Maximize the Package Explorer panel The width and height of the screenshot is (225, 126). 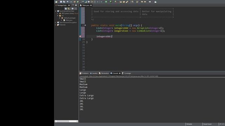(76, 5)
